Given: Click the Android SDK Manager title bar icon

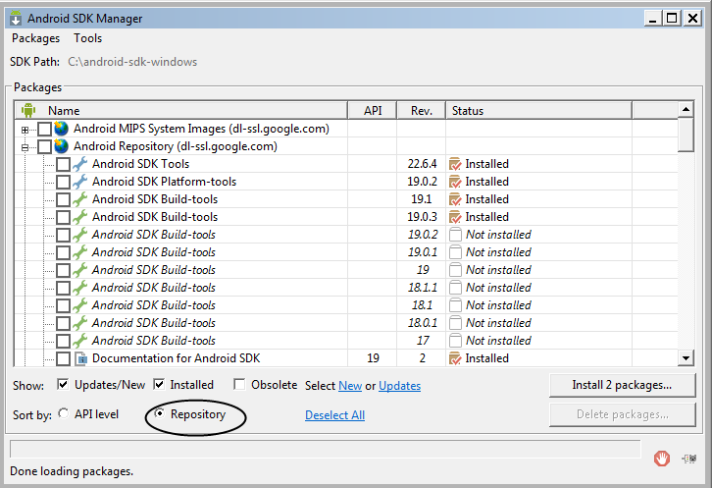Looking at the screenshot, I should tap(16, 19).
